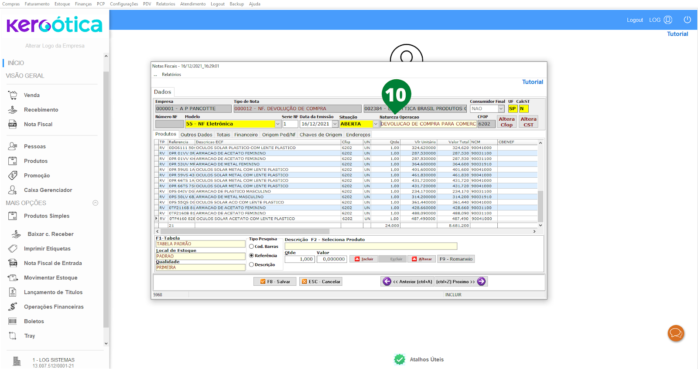Click the F8 - Salvar button

(275, 281)
